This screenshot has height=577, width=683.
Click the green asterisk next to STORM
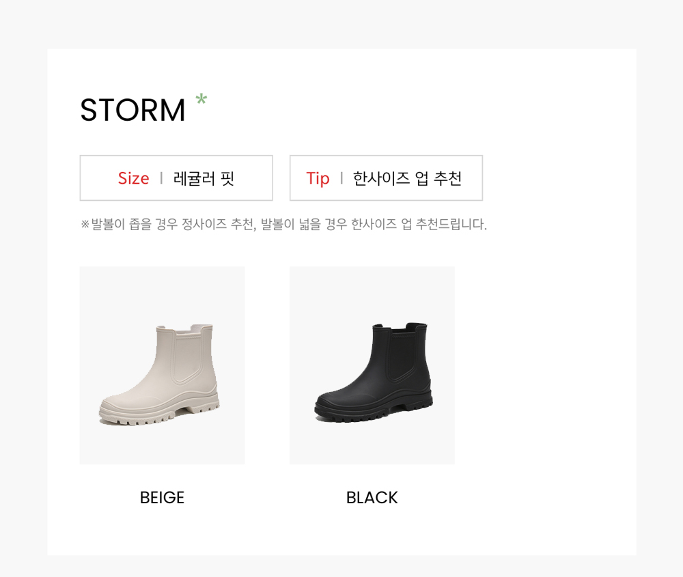[201, 100]
